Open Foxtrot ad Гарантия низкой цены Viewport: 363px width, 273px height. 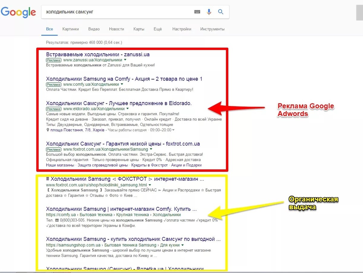(123, 144)
